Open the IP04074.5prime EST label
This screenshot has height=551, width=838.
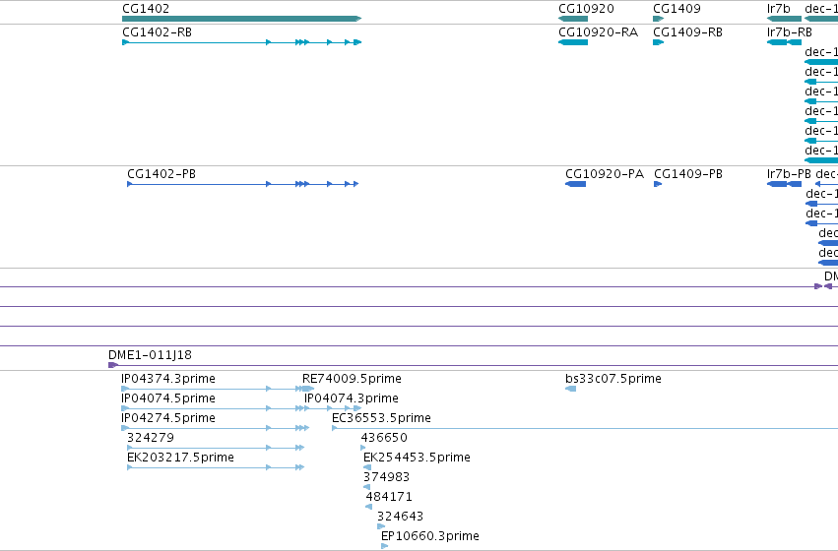[168, 398]
